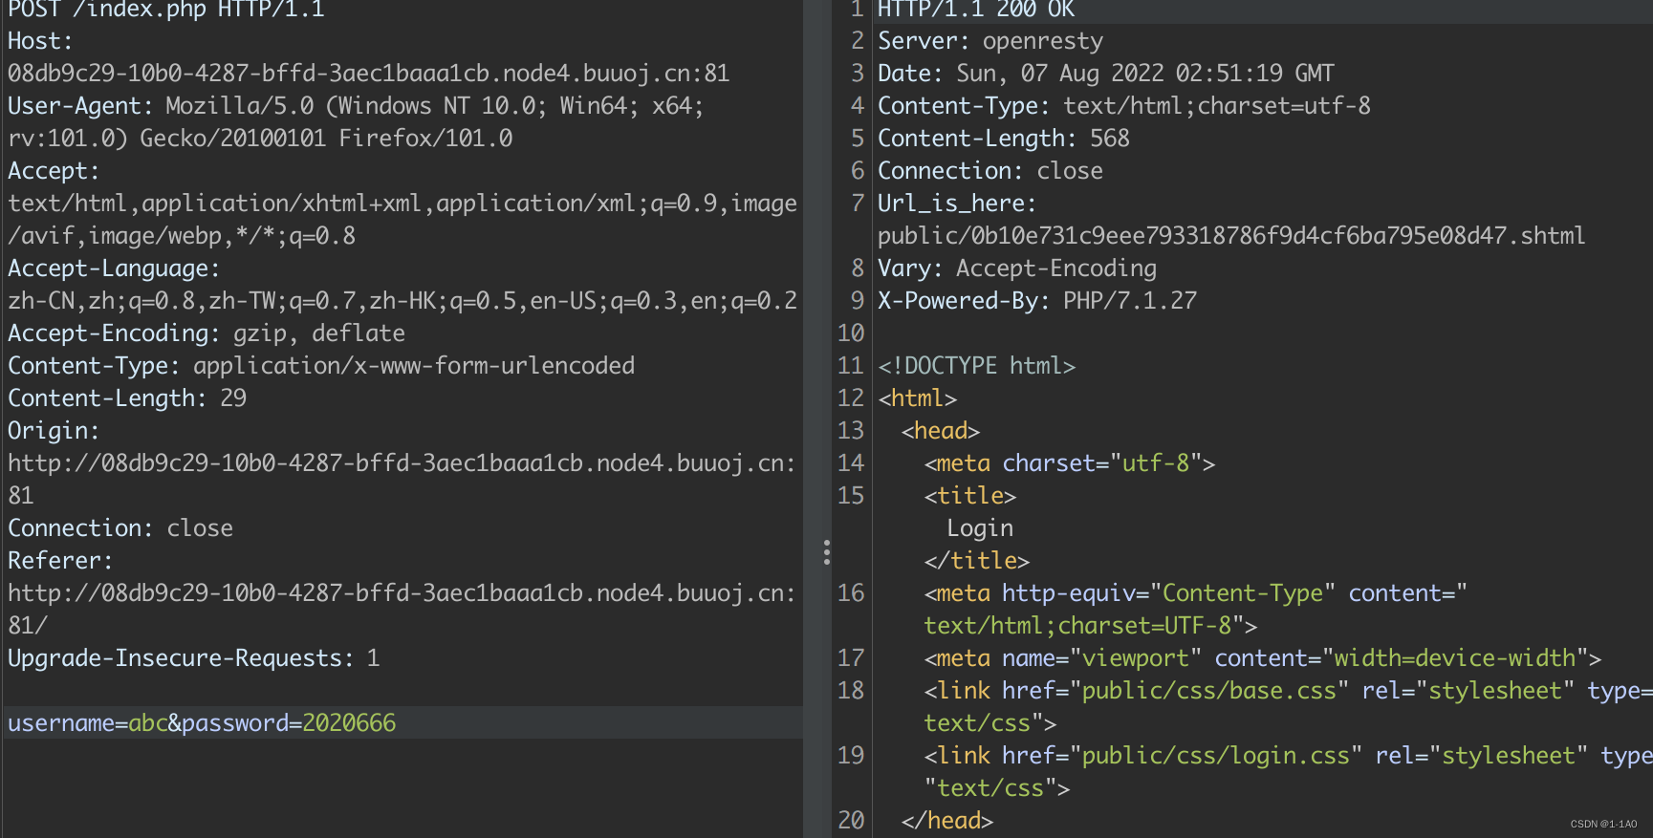This screenshot has width=1653, height=838.
Task: Click the Origin URL in the request
Action: pyautogui.click(x=401, y=463)
